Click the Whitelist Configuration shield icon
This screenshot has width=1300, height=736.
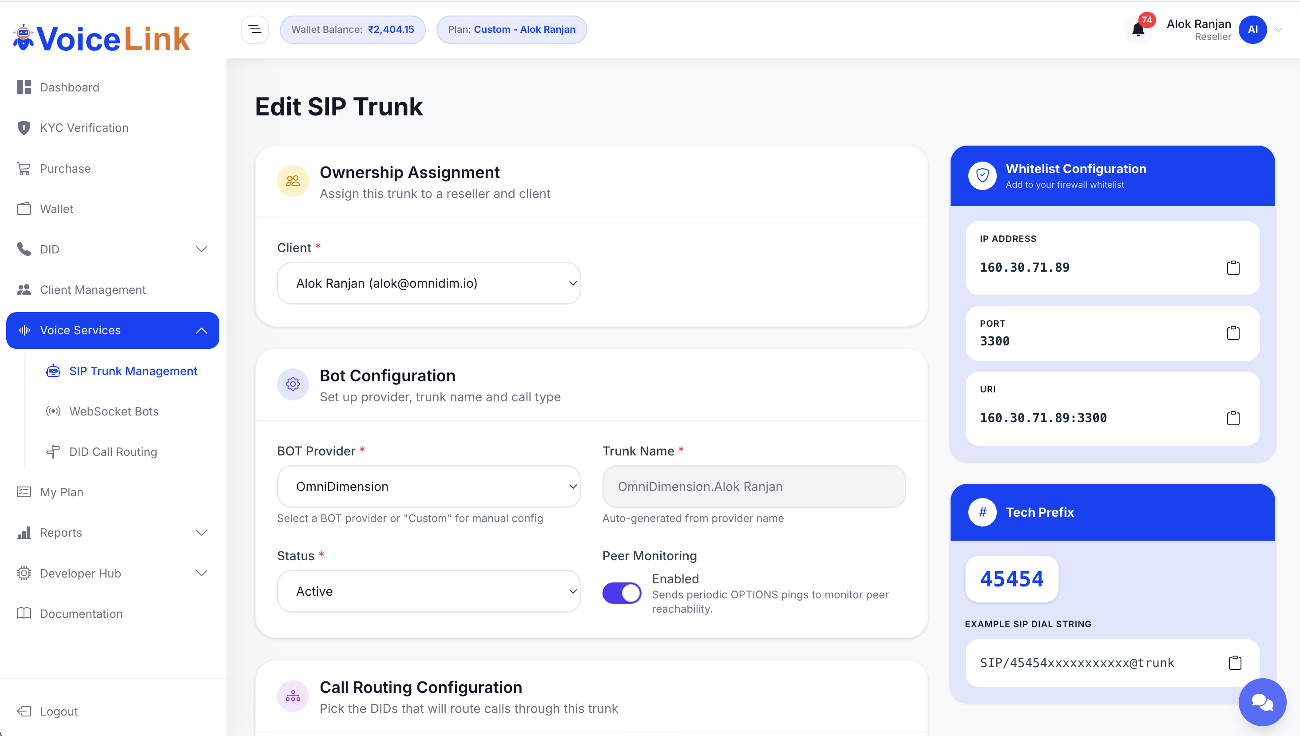point(982,175)
